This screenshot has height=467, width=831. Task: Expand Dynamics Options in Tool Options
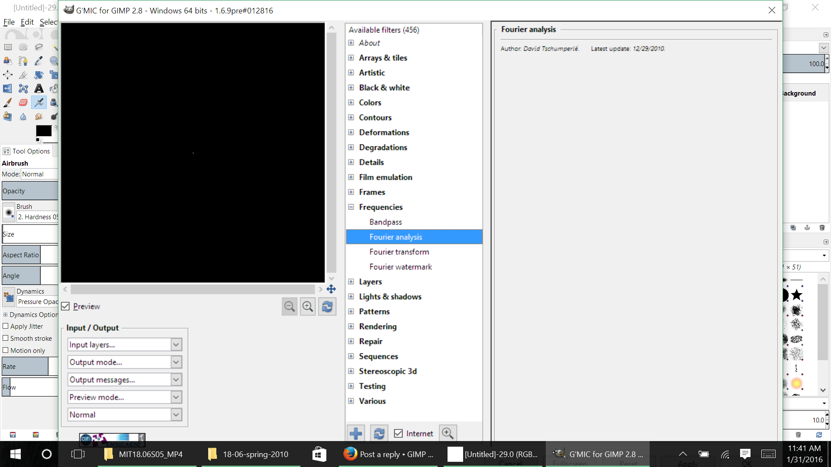(x=6, y=314)
